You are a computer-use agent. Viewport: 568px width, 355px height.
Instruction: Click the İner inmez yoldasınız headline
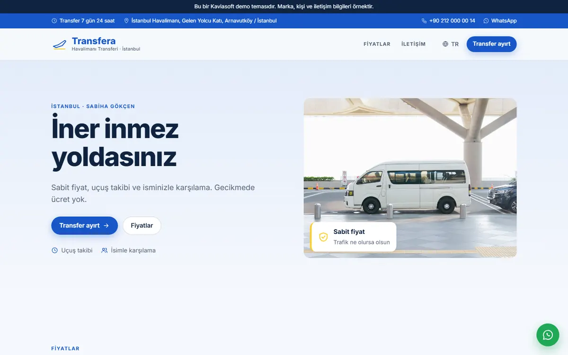tap(115, 142)
